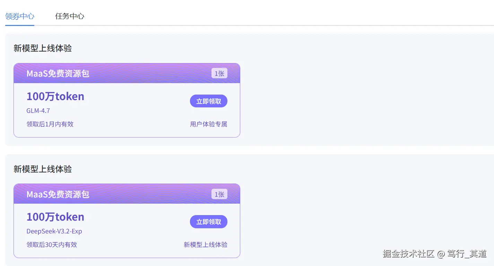Screen dimensions: 494x266
Task: Click the 1张 badge on the GLM-4.7 card
Action: click(x=219, y=73)
